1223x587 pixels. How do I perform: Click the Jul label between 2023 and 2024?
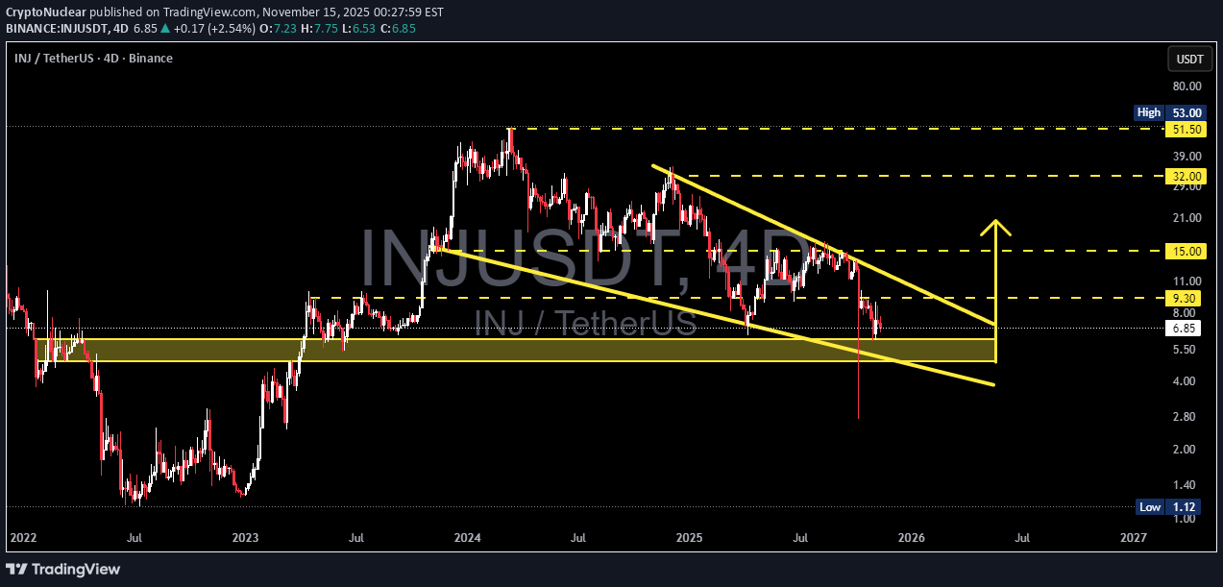click(356, 539)
